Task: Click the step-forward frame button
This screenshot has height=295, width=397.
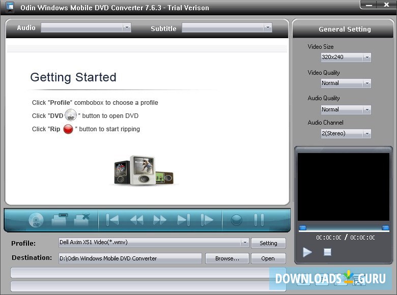Action: 207,220
